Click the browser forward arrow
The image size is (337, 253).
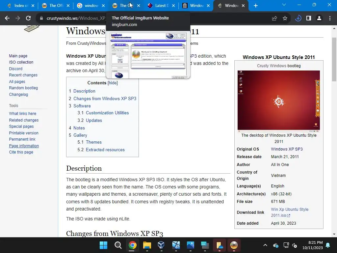pos(18,18)
